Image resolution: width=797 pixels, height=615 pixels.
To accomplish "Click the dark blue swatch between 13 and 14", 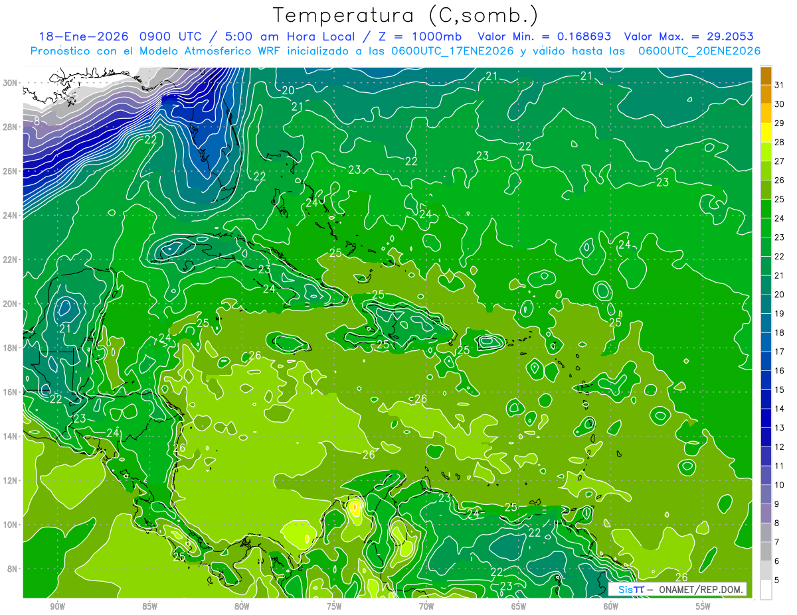I will (766, 419).
